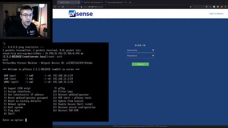Screen dimensions: 228x128
Task: Click the lock warning icon in address bar
Action: pyautogui.click(x=81, y=7)
